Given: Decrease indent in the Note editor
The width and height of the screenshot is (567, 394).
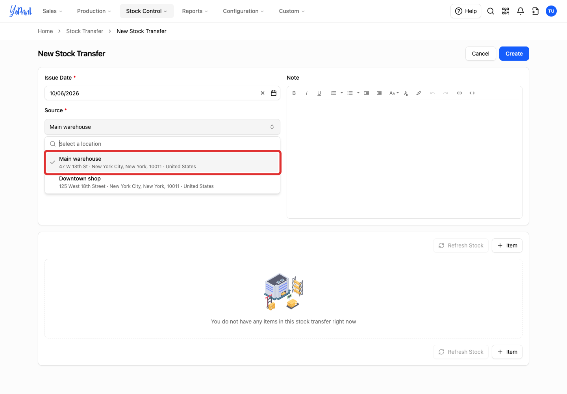Looking at the screenshot, I should pos(367,93).
